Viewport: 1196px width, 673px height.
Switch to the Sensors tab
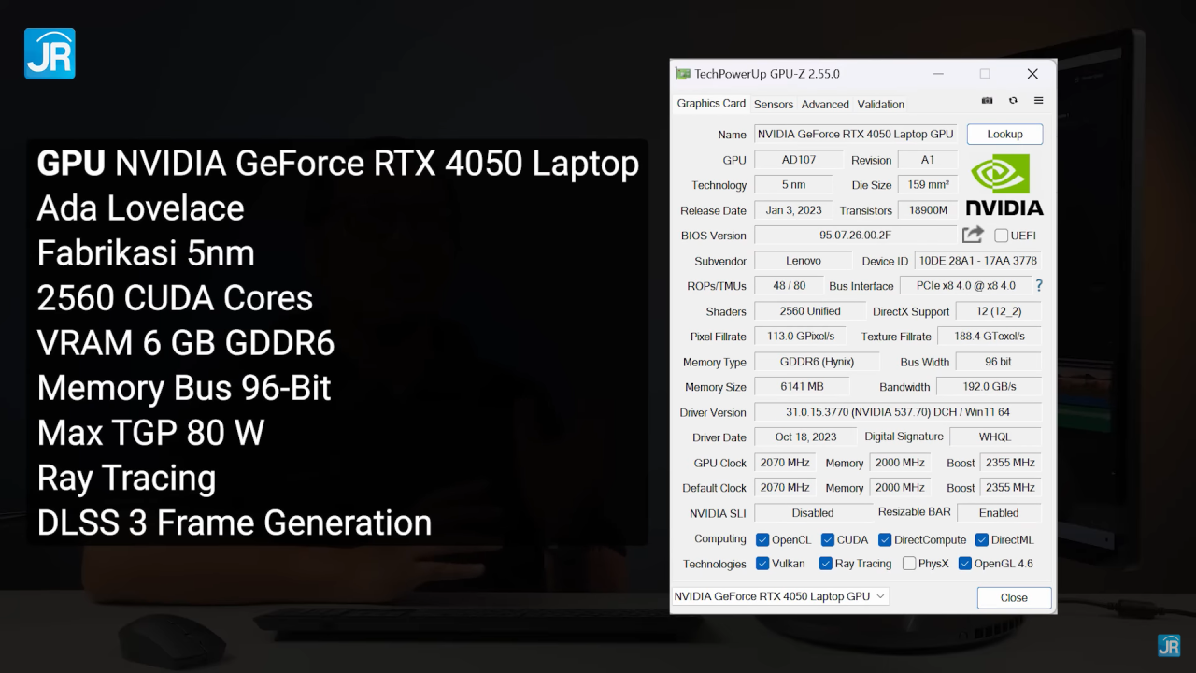click(x=773, y=105)
